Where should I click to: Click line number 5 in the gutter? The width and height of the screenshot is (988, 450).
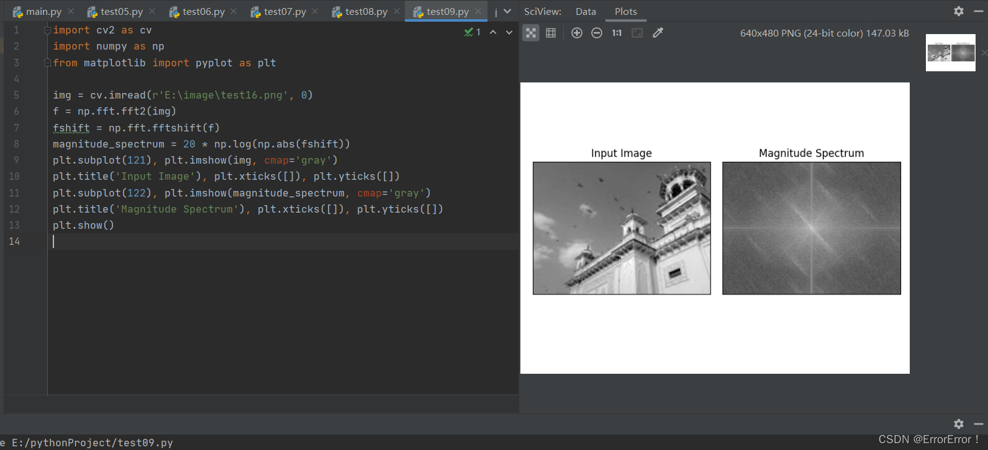(16, 95)
